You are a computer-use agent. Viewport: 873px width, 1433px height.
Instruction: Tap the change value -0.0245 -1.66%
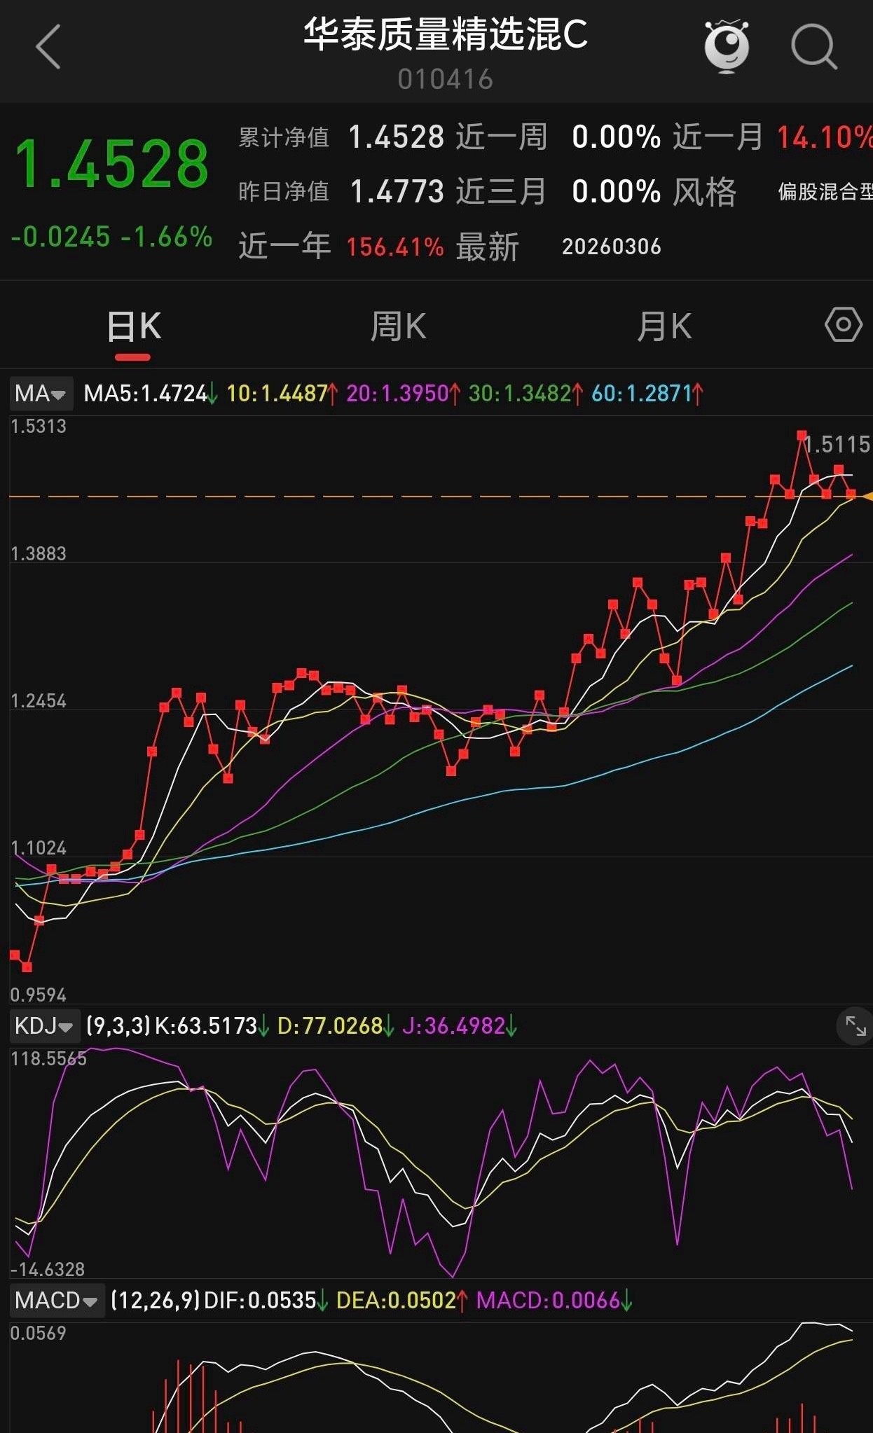pyautogui.click(x=111, y=237)
